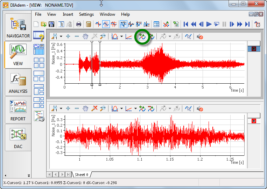Open the NAVIGATOR panel

pyautogui.click(x=18, y=27)
